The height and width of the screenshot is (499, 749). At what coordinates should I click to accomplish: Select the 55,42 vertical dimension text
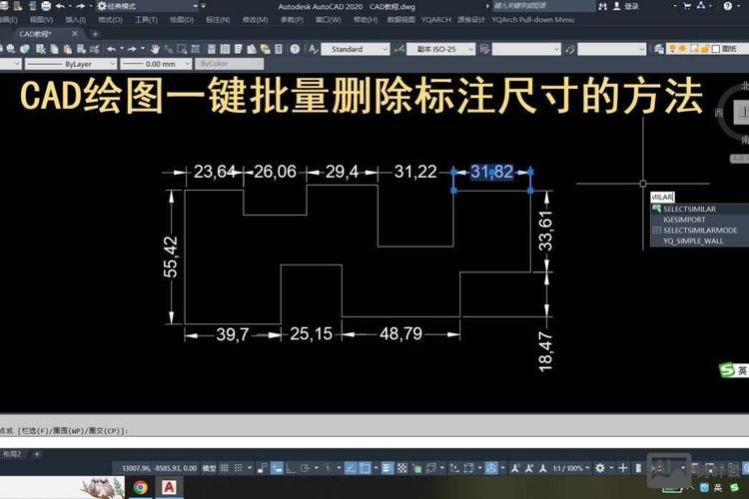coord(171,256)
